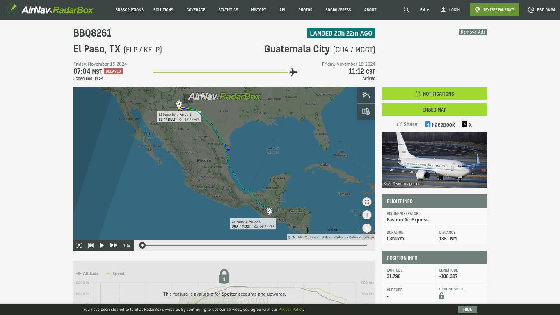The image size is (560, 315).
Task: Select the 11:12 CST arrival time
Action: (x=362, y=71)
